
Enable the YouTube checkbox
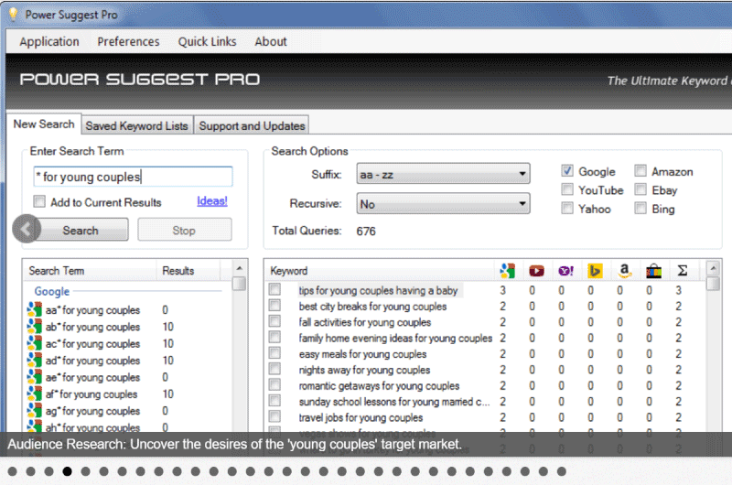click(566, 189)
